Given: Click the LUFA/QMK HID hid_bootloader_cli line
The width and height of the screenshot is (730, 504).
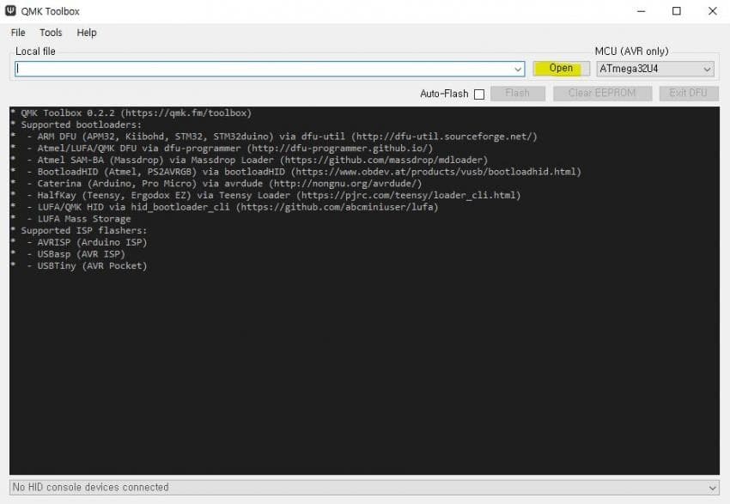Looking at the screenshot, I should [x=237, y=207].
